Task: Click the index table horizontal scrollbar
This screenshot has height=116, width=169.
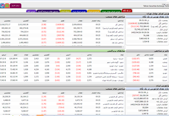Action: tap(61, 47)
